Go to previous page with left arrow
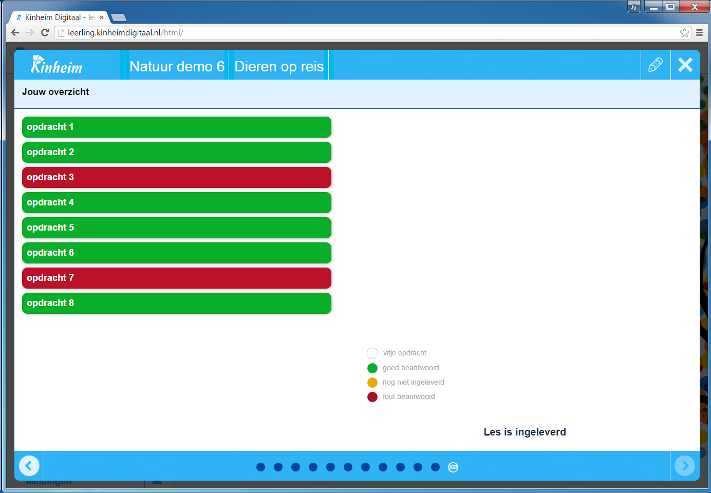Image resolution: width=711 pixels, height=493 pixels. [x=29, y=466]
